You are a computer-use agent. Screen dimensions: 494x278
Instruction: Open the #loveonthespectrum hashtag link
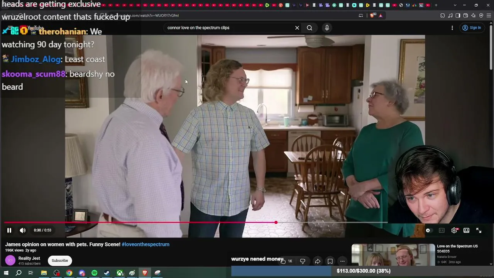pos(145,244)
